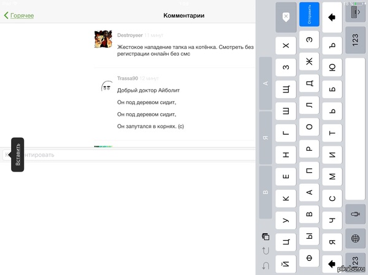Open Trassa90 user profile
The width and height of the screenshot is (368, 275).
(127, 78)
